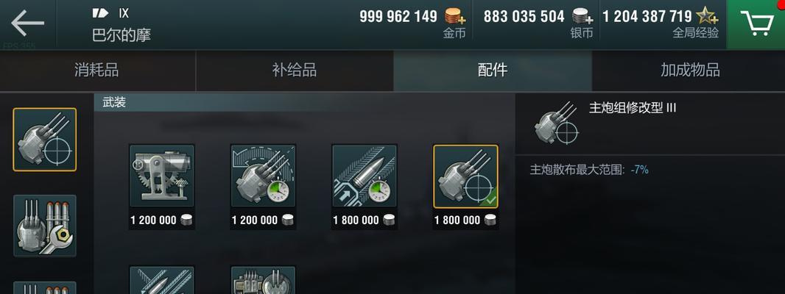Viewport: 785px width, 294px height.
Task: Go back with the arrow icon
Action: point(27,23)
